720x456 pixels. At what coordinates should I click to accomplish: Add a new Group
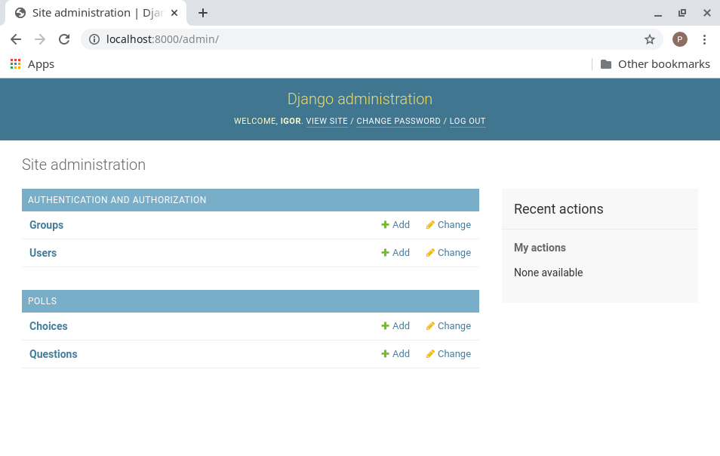[395, 225]
